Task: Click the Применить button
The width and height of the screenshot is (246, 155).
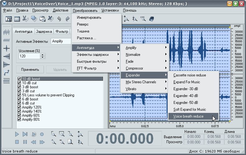Action: coord(30,70)
